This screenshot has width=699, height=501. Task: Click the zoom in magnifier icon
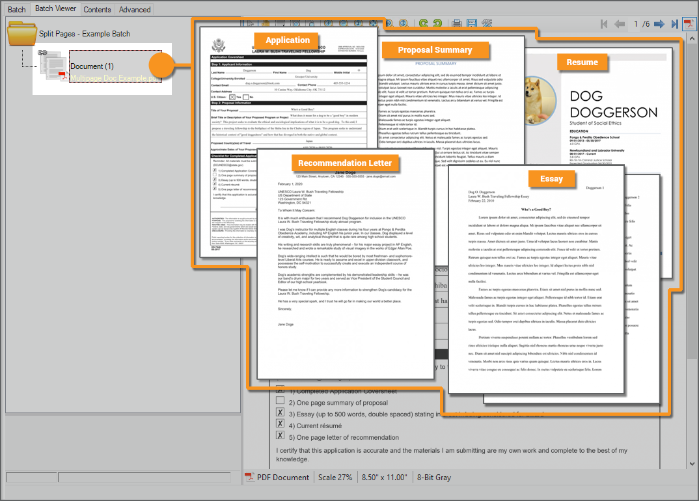pos(329,23)
